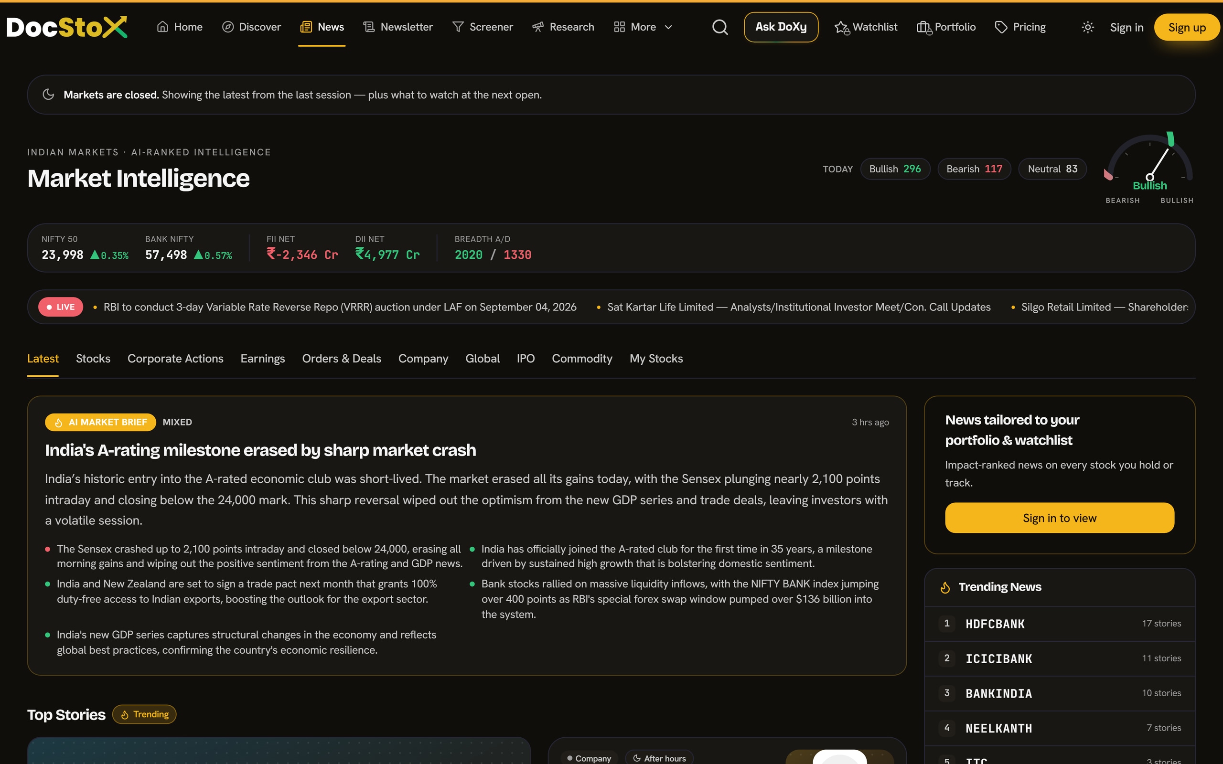Click the Company tag on story card

coord(589,758)
